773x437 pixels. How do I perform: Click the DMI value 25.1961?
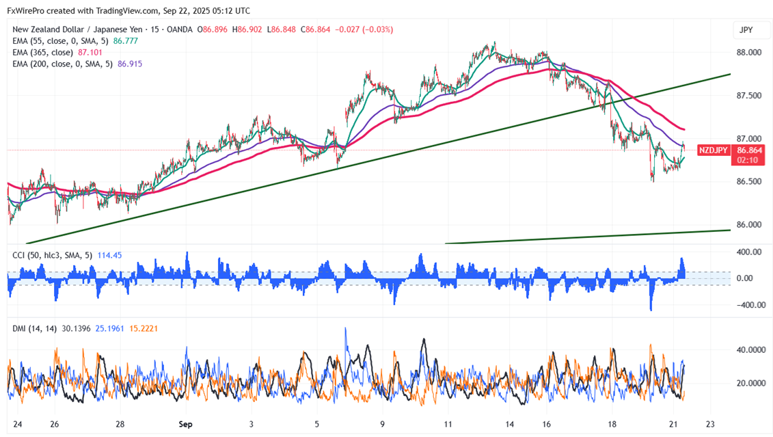point(109,328)
